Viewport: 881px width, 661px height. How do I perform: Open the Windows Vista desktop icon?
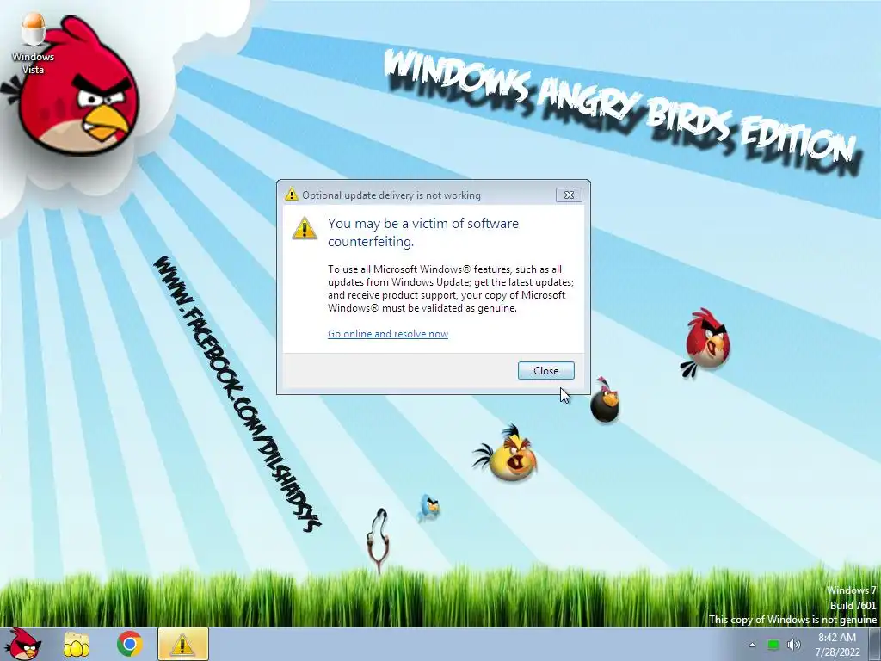pyautogui.click(x=33, y=44)
